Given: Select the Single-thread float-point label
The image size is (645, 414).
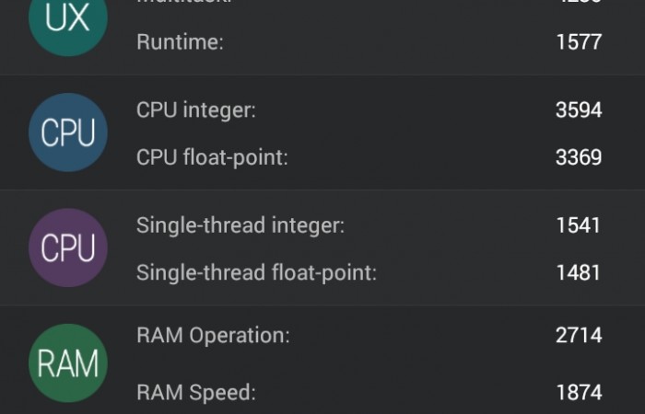Looking at the screenshot, I should [256, 272].
